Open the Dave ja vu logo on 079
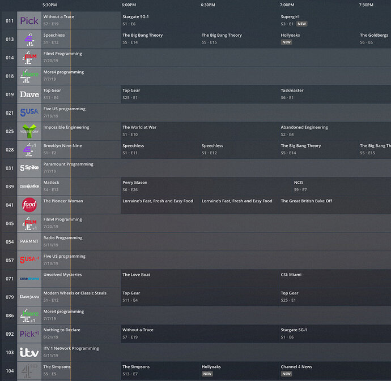 pos(29,297)
